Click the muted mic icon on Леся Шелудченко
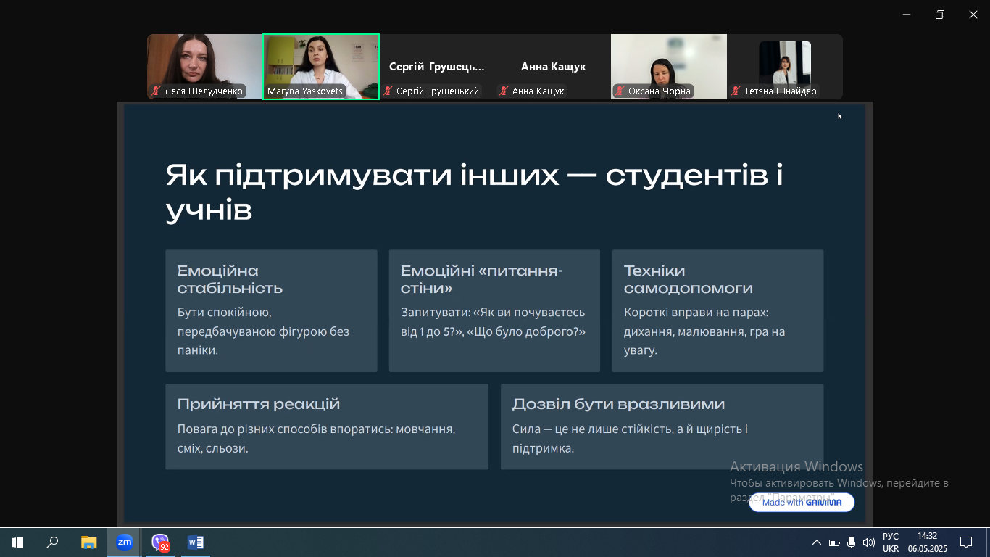This screenshot has height=557, width=990. [x=156, y=91]
